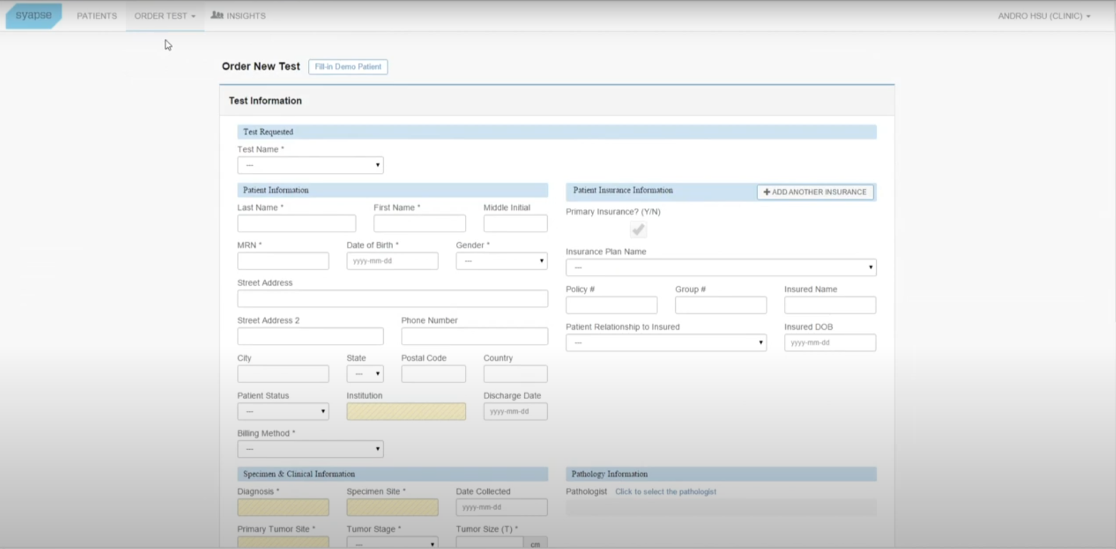The height and width of the screenshot is (549, 1116).
Task: Click the Syapse logo
Action: (x=33, y=16)
